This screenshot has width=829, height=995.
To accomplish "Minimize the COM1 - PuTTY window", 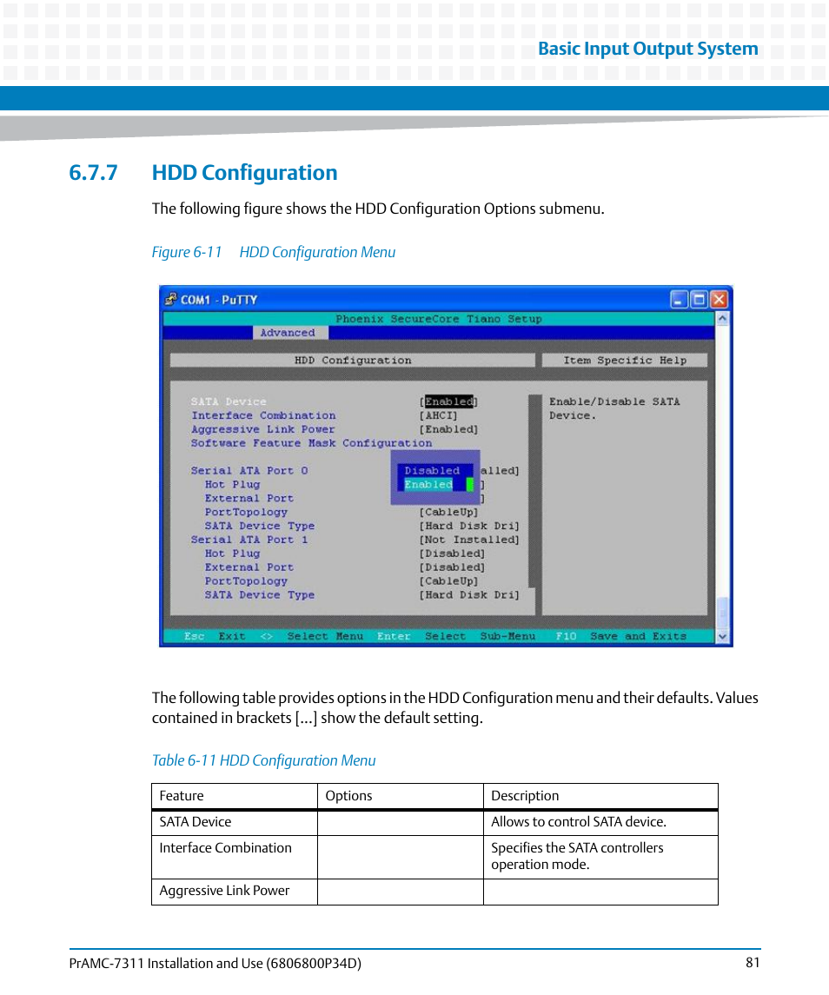I will coord(679,299).
